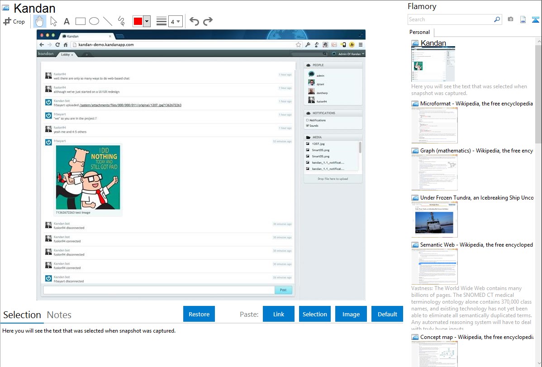The image size is (542, 367).
Task: Open the line width dropdown showing 4
Action: pyautogui.click(x=176, y=21)
